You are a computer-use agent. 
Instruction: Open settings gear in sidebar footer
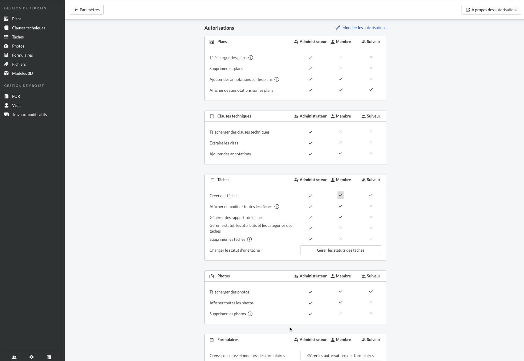[32, 357]
